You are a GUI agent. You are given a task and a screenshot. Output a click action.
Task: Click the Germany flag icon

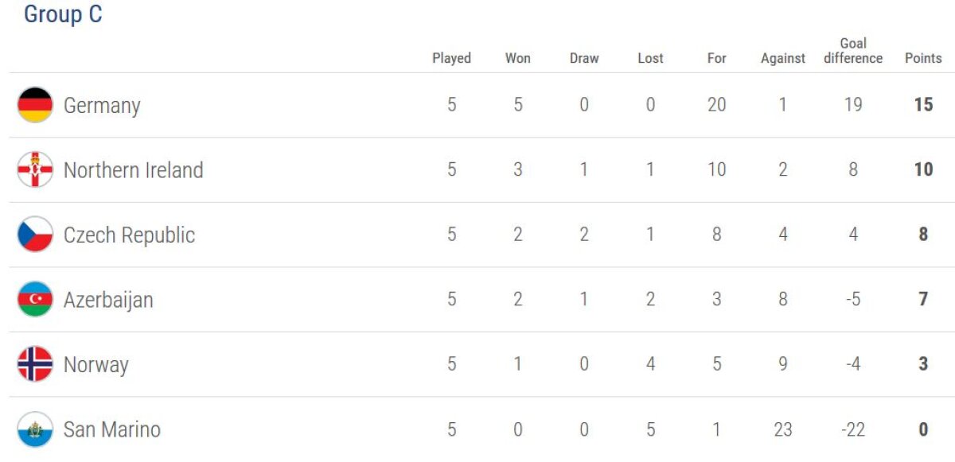tap(35, 105)
